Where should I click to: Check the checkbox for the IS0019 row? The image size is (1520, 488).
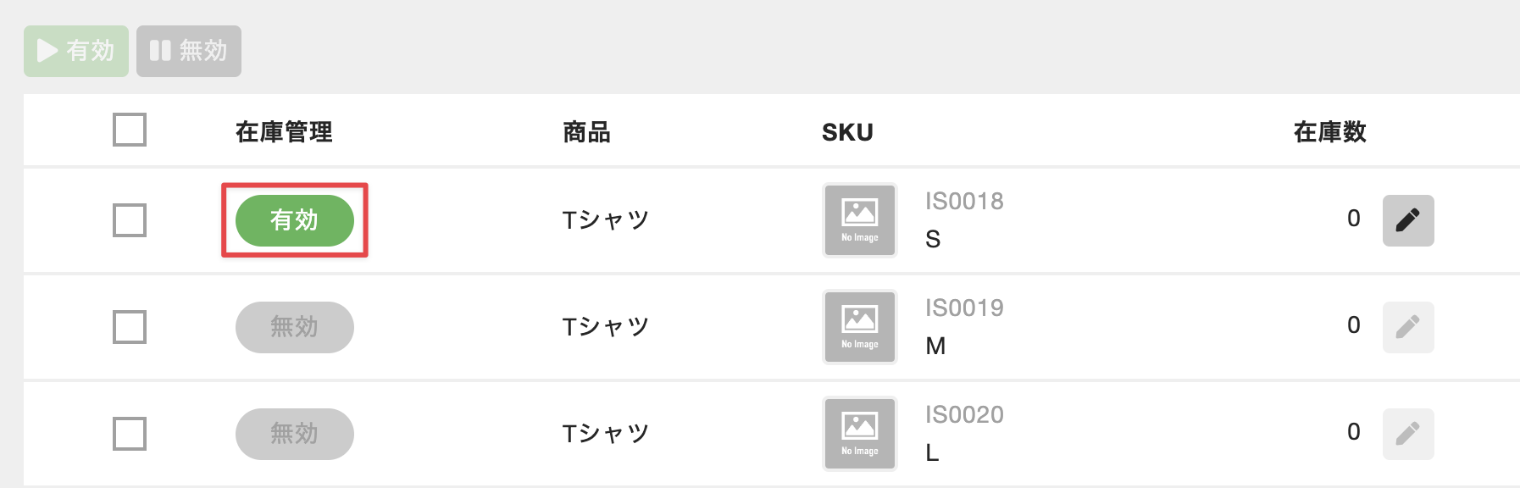tap(130, 327)
